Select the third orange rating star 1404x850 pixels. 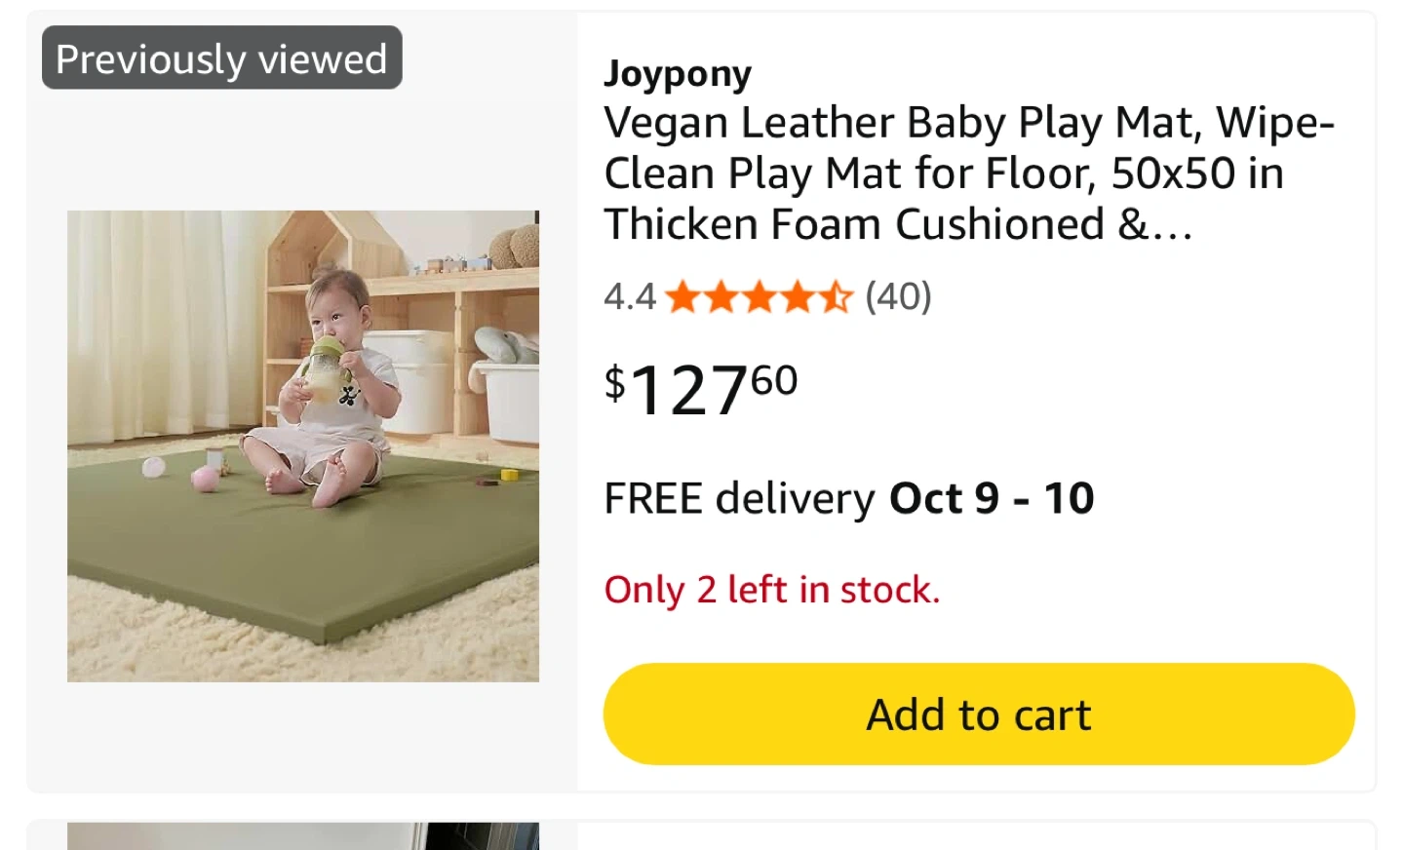click(760, 296)
